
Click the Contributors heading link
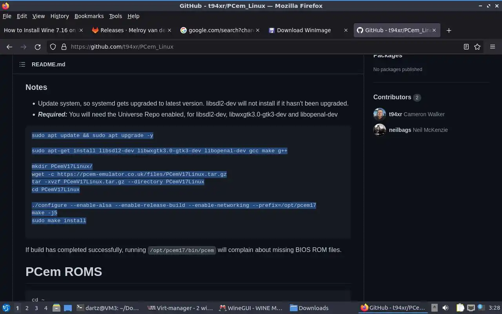click(392, 97)
